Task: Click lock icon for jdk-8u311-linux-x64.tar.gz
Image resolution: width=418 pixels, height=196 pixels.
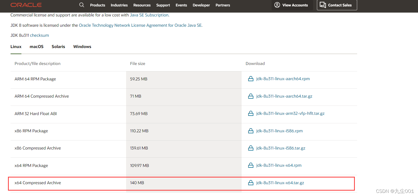Action: (x=251, y=183)
